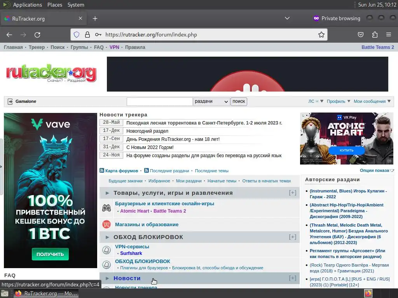Click the padlock site security icon
The height and width of the screenshot is (298, 398).
pyautogui.click(x=87, y=35)
